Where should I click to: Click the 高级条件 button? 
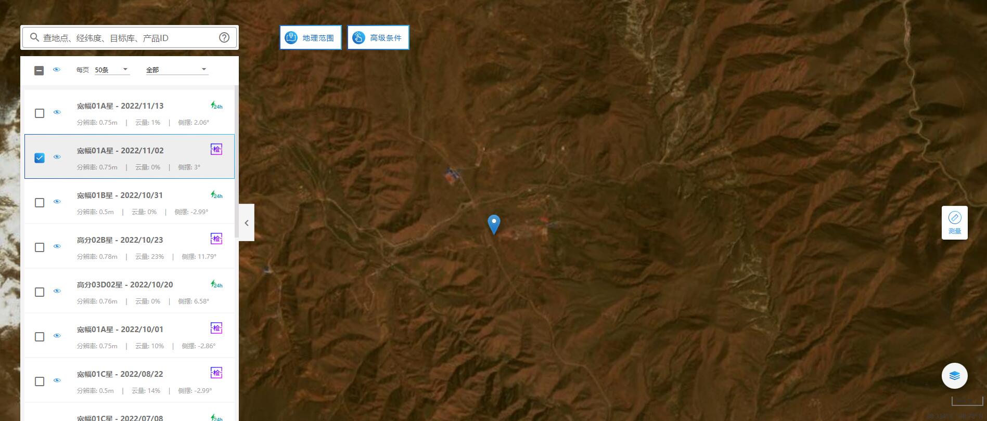click(378, 37)
